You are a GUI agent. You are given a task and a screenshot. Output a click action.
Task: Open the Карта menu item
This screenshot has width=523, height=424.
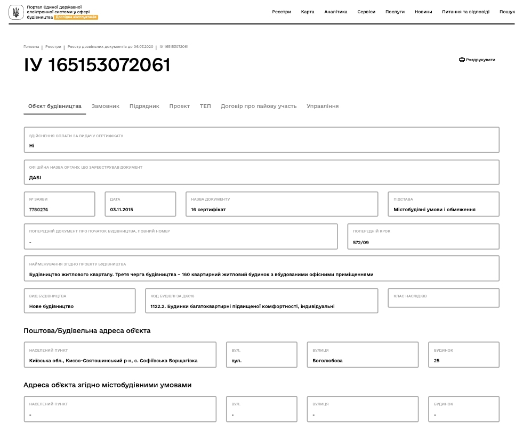(x=308, y=12)
